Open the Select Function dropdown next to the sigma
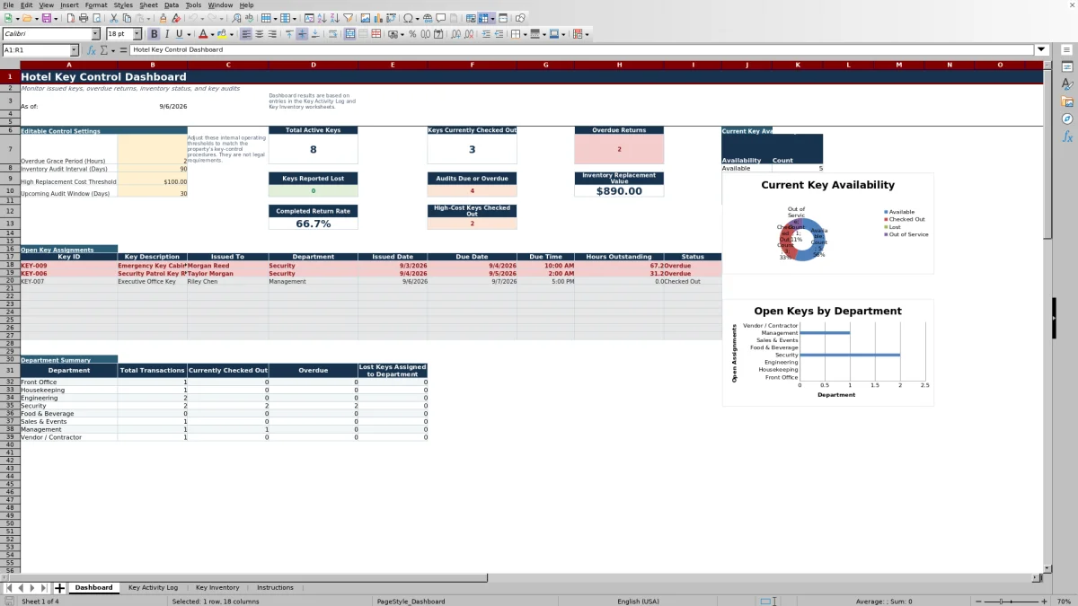This screenshot has width=1078, height=606. tap(112, 50)
